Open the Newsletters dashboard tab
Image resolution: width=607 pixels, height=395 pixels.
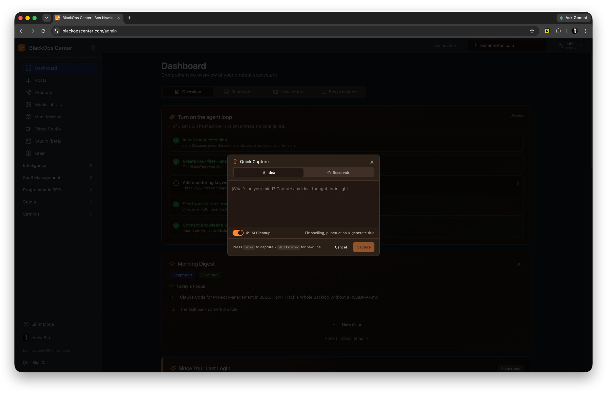289,92
